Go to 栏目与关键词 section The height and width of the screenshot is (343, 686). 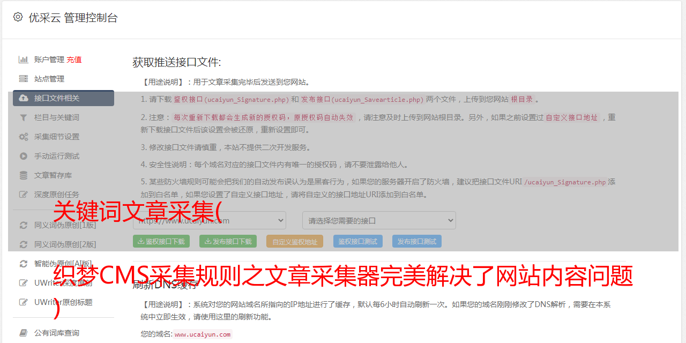[57, 117]
